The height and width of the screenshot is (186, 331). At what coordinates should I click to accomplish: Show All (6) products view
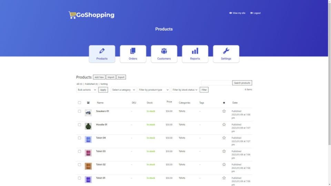click(x=79, y=84)
